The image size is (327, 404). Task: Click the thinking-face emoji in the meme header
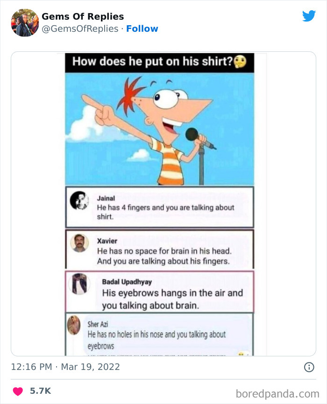coord(243,61)
